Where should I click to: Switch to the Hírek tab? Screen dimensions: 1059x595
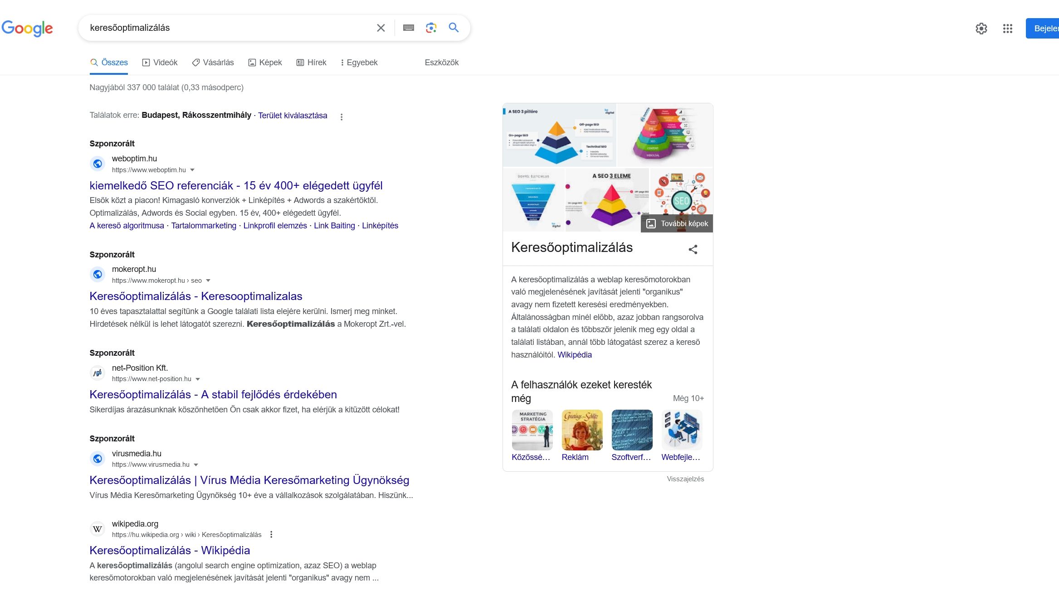click(311, 63)
